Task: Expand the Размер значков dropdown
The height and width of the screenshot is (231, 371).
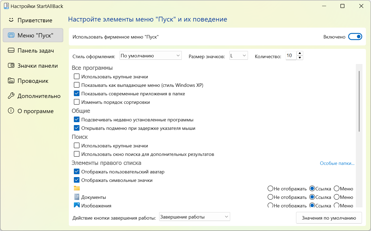Action: point(239,55)
